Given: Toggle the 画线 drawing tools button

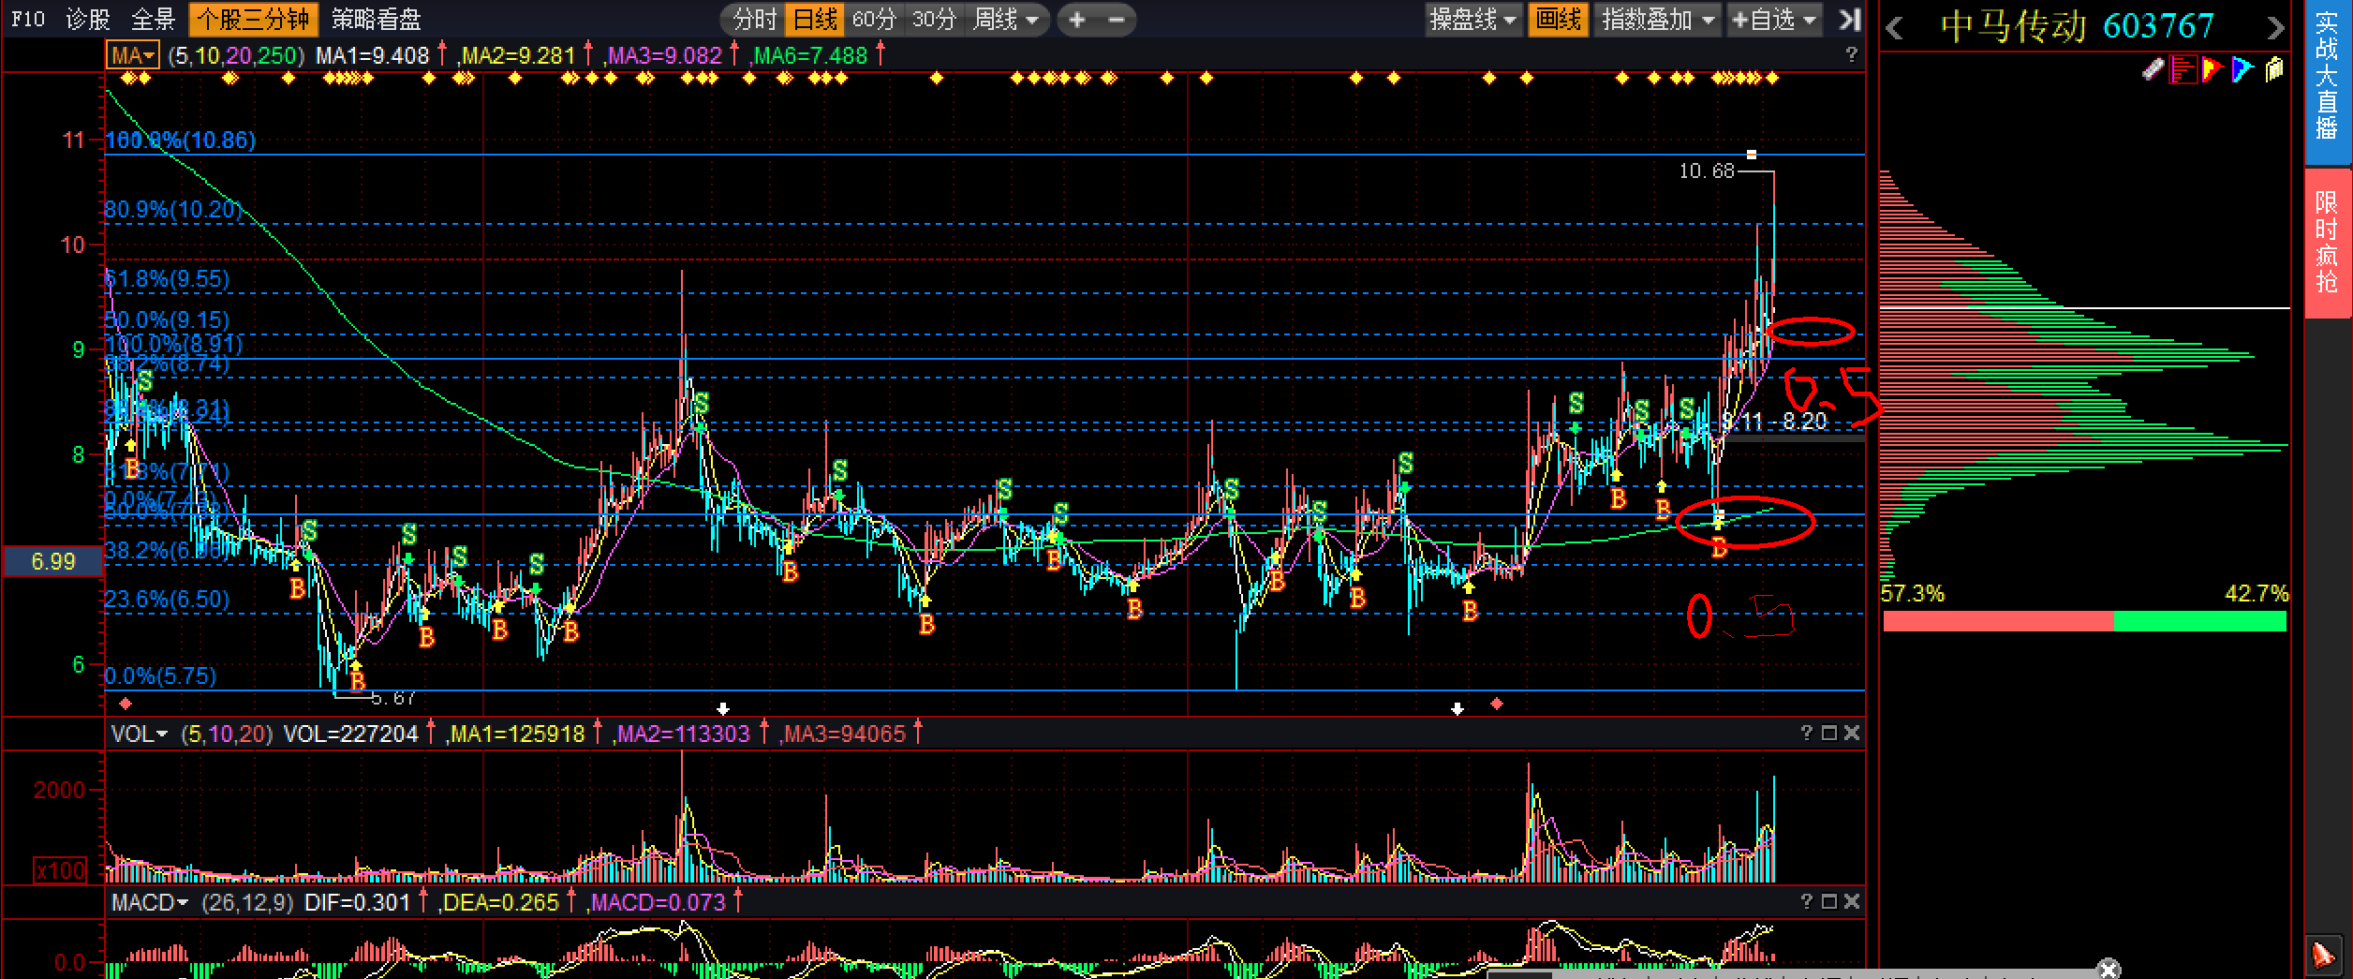Looking at the screenshot, I should [1559, 19].
